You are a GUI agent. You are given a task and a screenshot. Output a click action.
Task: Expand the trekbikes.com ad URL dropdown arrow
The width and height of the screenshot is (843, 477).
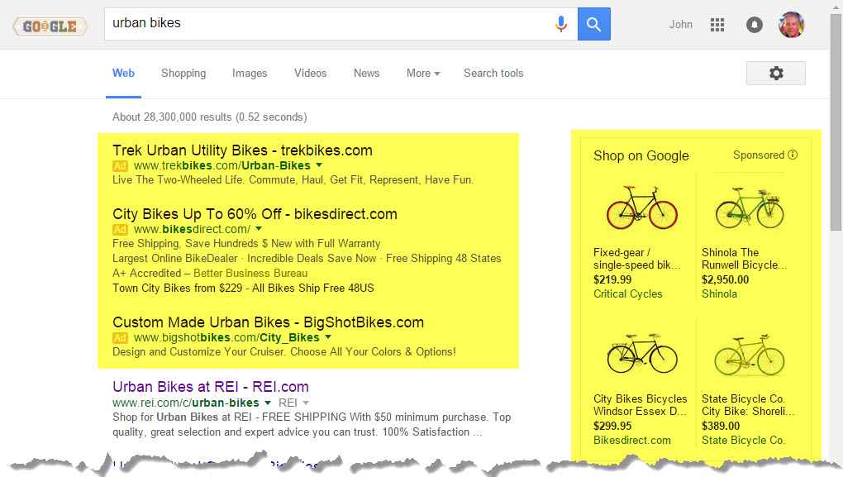(x=318, y=165)
